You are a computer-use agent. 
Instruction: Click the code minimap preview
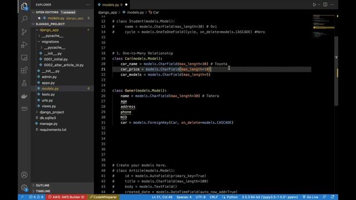[x=324, y=26]
